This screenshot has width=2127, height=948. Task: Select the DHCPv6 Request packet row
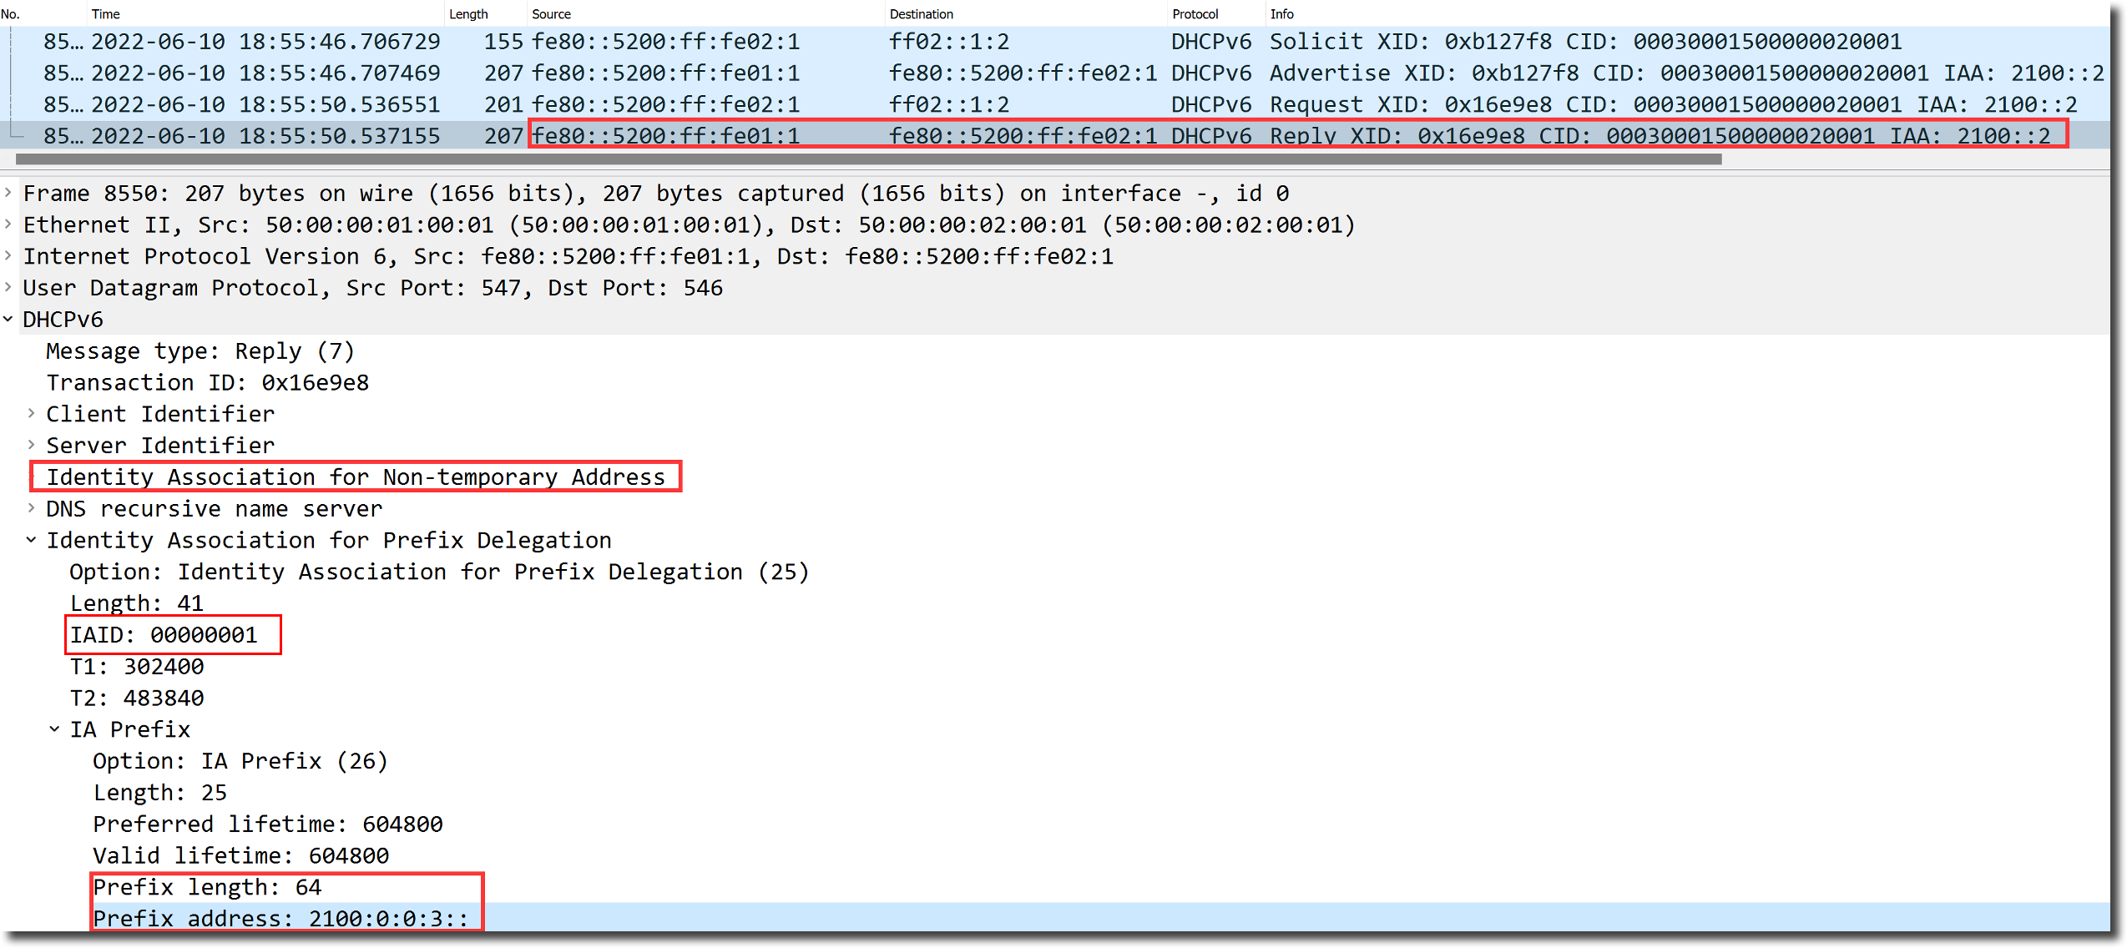[x=1002, y=105]
